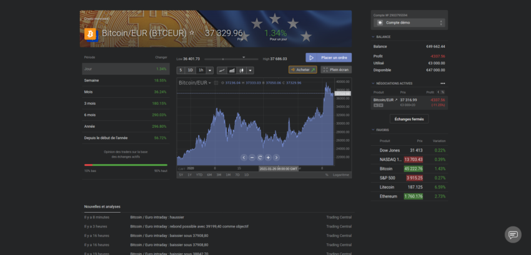Screen dimensions: 531x255
Task: Open news about rebond possible avec 39199,40
Action: pyautogui.click(x=189, y=226)
